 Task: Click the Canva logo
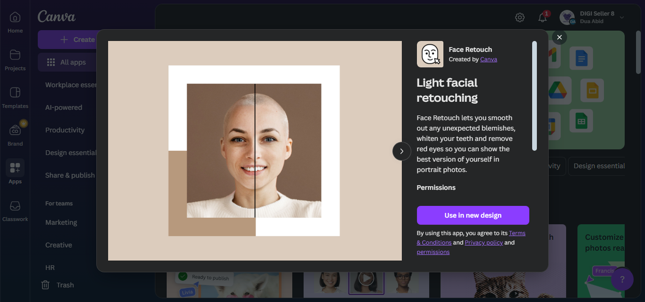pos(56,16)
